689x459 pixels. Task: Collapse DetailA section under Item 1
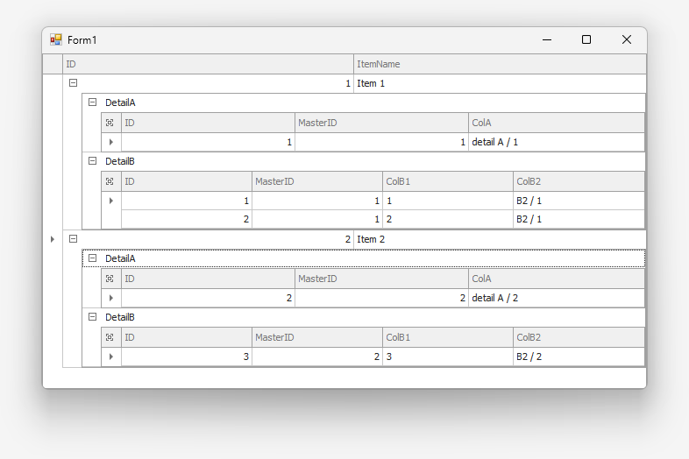[92, 102]
